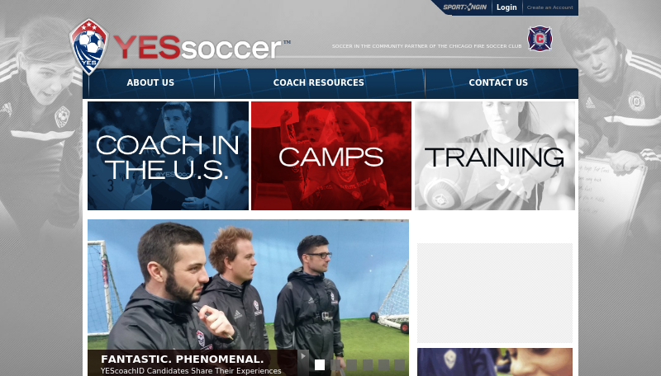
Task: Open the SportNgin logo link
Action: 465,7
